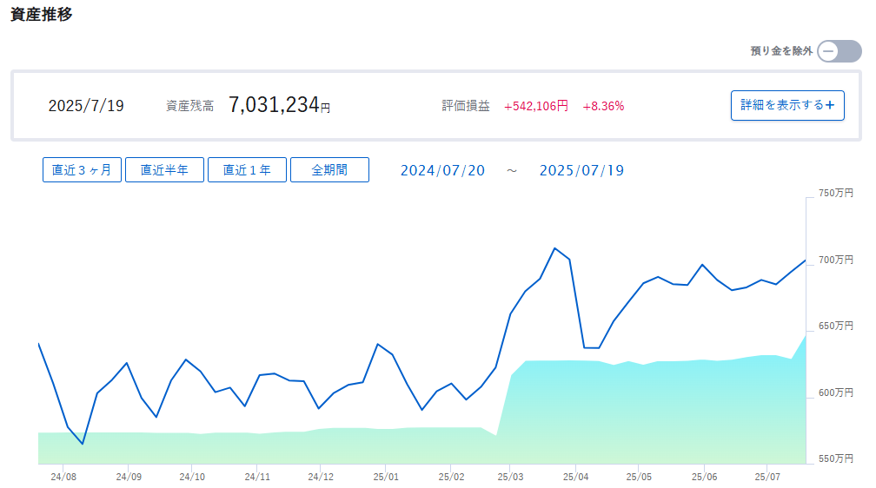Screen dimensions: 876x488
Task: Choose the 直近1年 range button
Action: point(247,169)
